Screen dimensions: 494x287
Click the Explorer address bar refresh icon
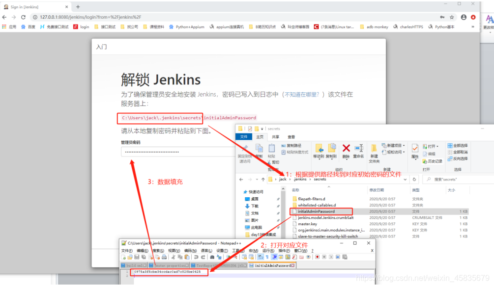414,180
